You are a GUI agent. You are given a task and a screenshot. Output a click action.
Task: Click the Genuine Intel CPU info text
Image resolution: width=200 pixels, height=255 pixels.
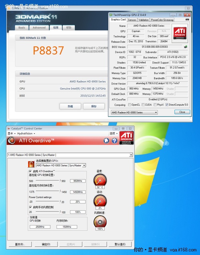(83, 88)
